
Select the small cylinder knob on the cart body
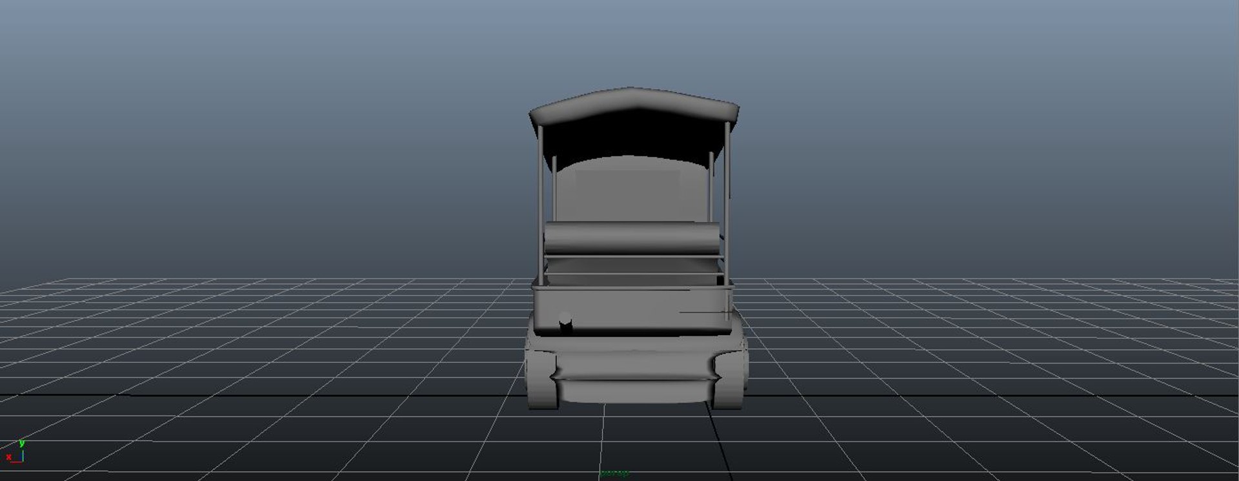[x=565, y=322]
